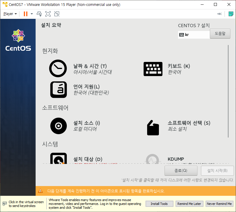Click '소프트웨어' section heading
This screenshot has height=212, width=236.
[55, 108]
